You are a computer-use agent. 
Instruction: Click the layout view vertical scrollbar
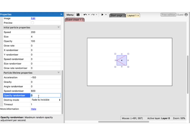[188, 74]
